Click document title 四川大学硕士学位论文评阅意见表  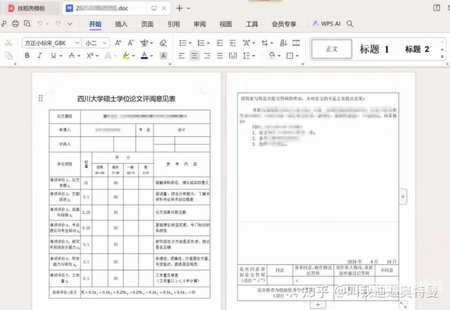click(x=126, y=99)
